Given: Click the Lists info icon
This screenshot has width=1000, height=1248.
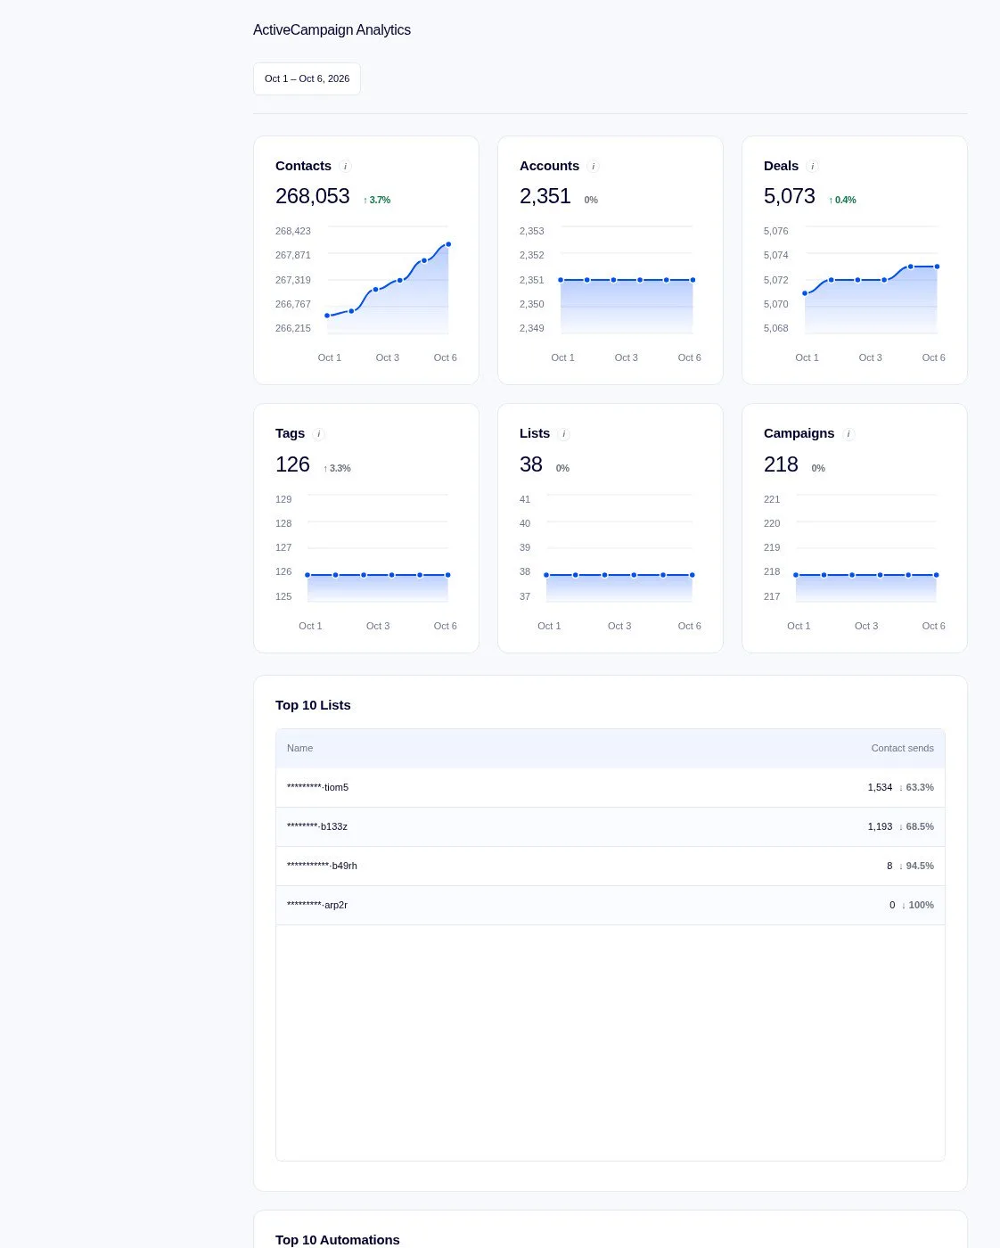Looking at the screenshot, I should pyautogui.click(x=564, y=434).
